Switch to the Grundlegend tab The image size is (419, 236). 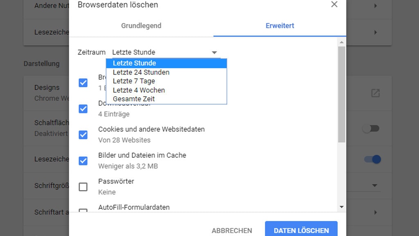141,26
